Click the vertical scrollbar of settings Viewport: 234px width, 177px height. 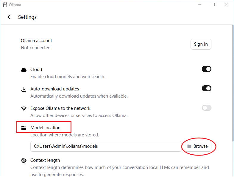coord(233,83)
